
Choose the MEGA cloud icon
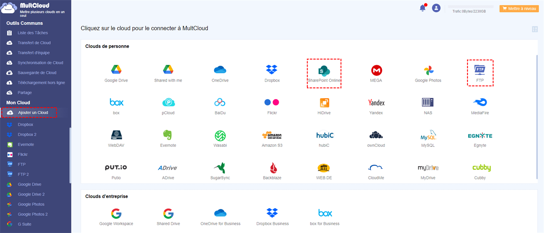376,70
